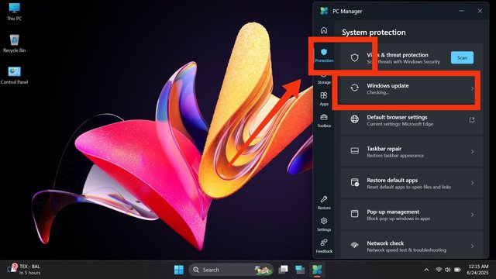Select the Recycle Bin desktop icon
Viewport: 496px width, 279px height.
14,43
